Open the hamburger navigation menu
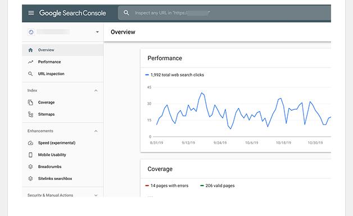Viewport: 353px width, 216px height. (31, 13)
